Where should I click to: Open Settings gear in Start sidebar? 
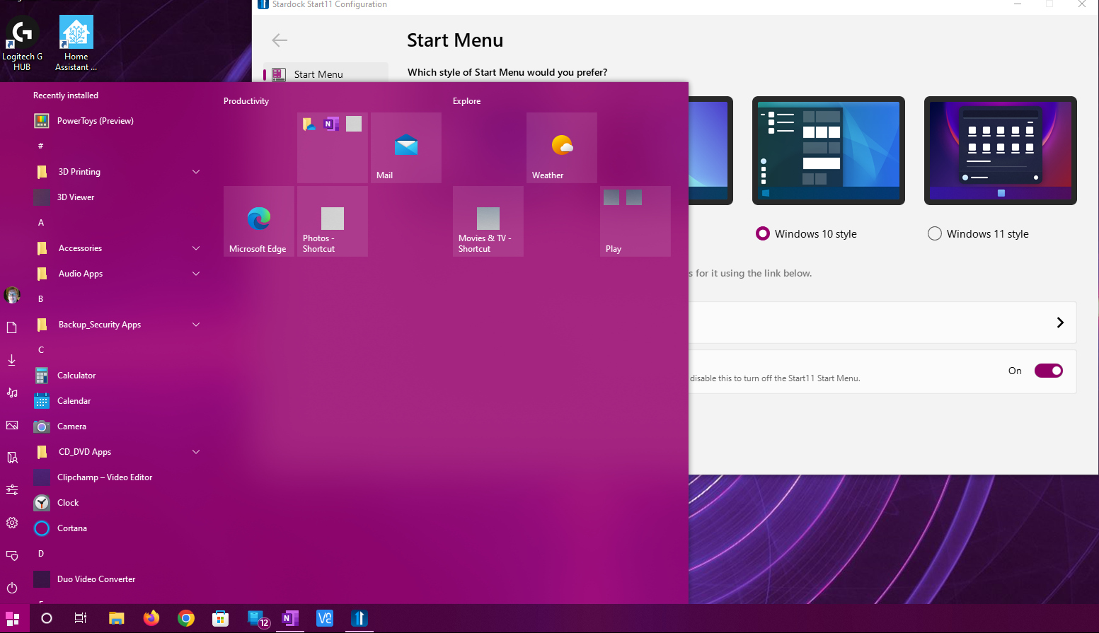[12, 523]
